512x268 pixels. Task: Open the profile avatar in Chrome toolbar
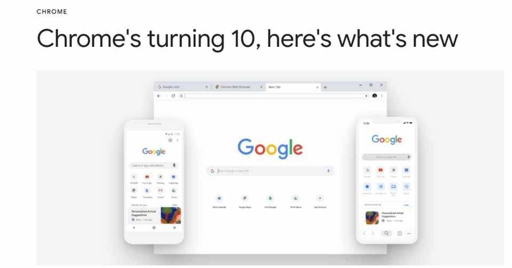(374, 95)
